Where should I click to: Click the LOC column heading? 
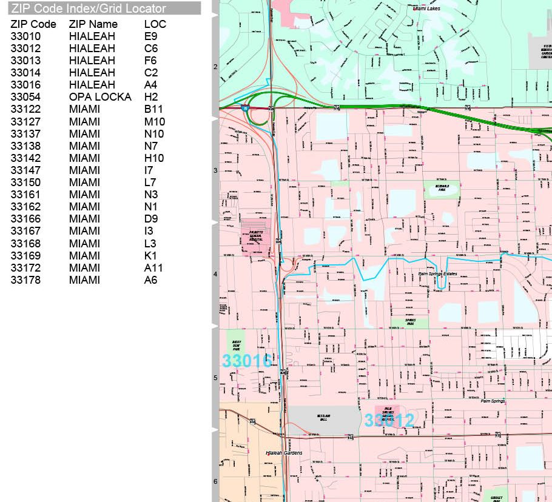click(x=155, y=24)
